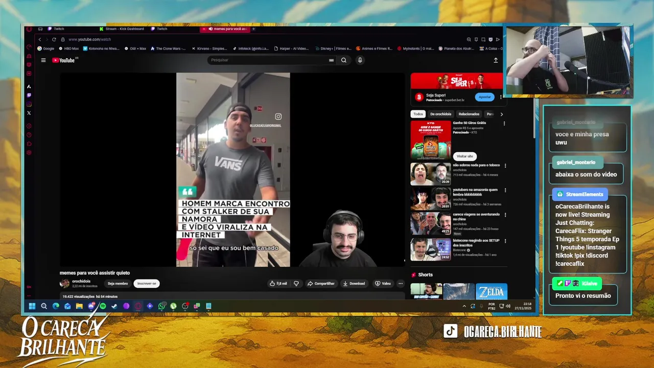The width and height of the screenshot is (654, 368).
Task: Click the 'Seja membro' button
Action: pyautogui.click(x=118, y=284)
